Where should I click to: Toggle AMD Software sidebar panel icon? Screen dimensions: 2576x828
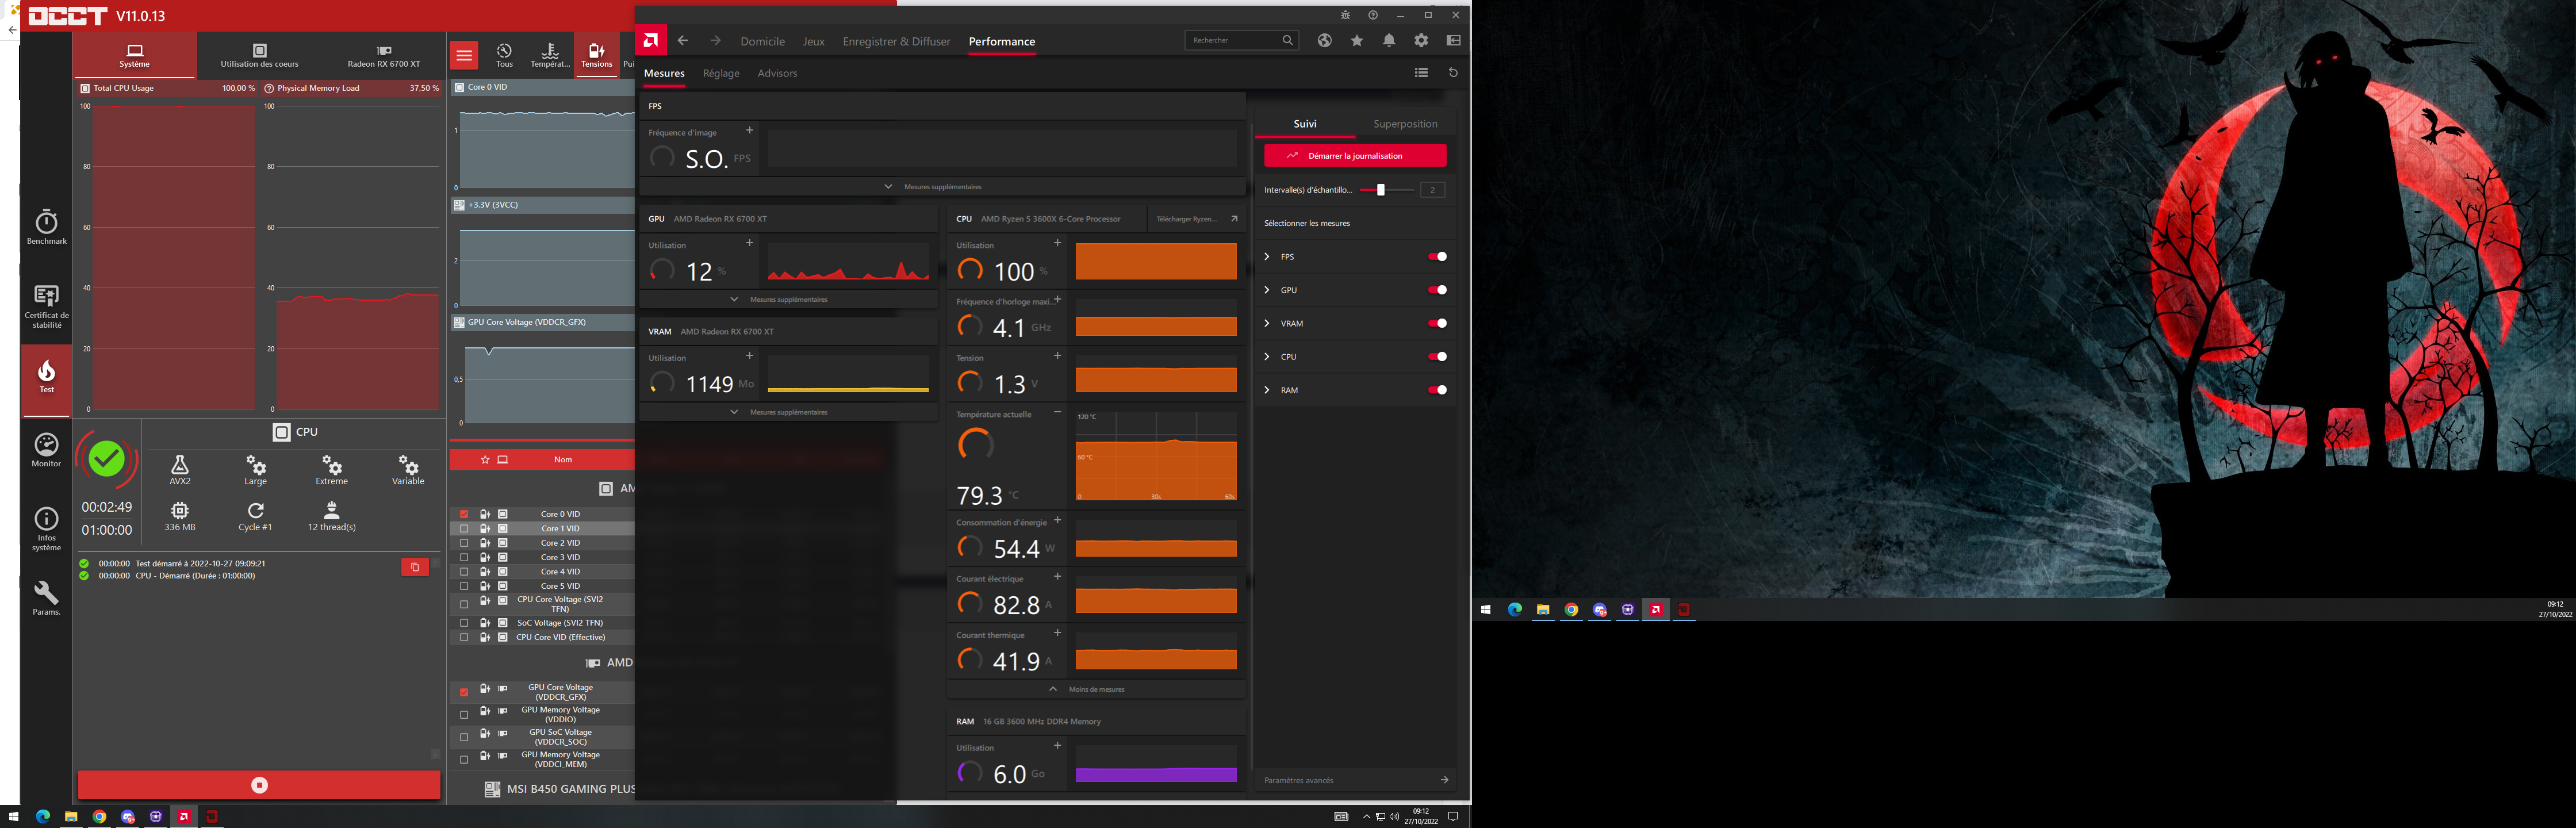coord(1454,40)
